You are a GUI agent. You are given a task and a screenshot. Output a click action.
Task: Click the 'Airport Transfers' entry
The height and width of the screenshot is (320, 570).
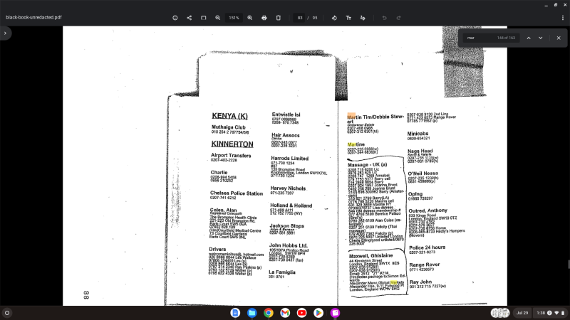[231, 155]
